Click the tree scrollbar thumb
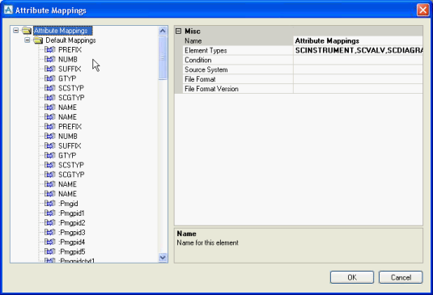Screen dimensions: 433x295 point(163,58)
